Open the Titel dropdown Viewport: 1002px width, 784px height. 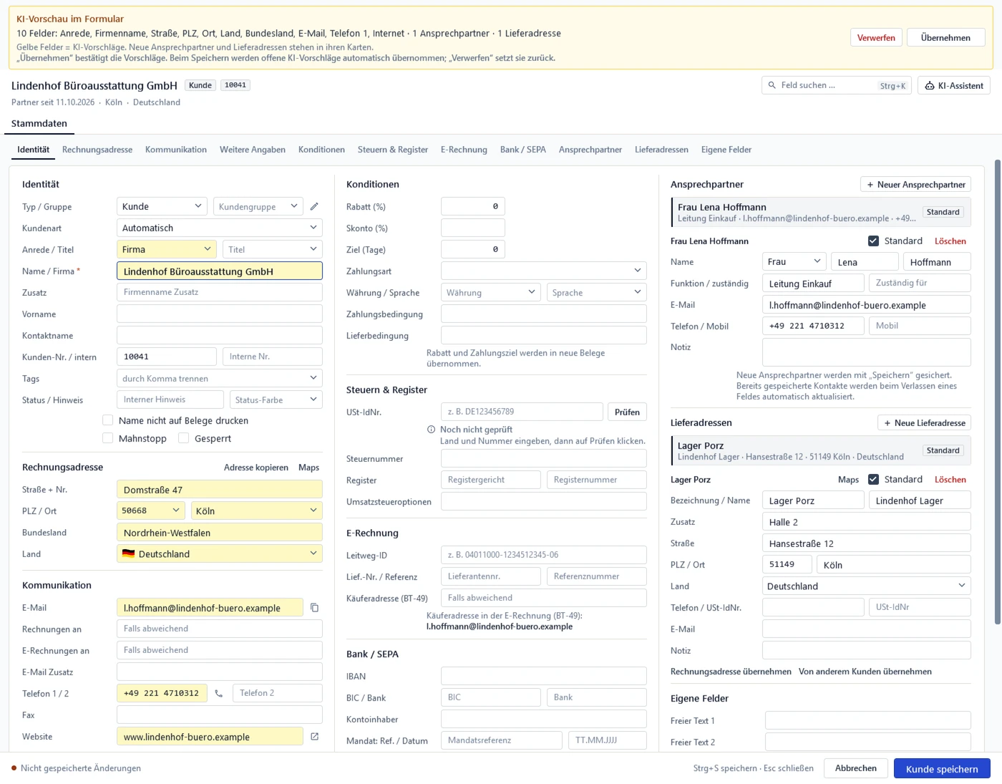click(x=272, y=249)
